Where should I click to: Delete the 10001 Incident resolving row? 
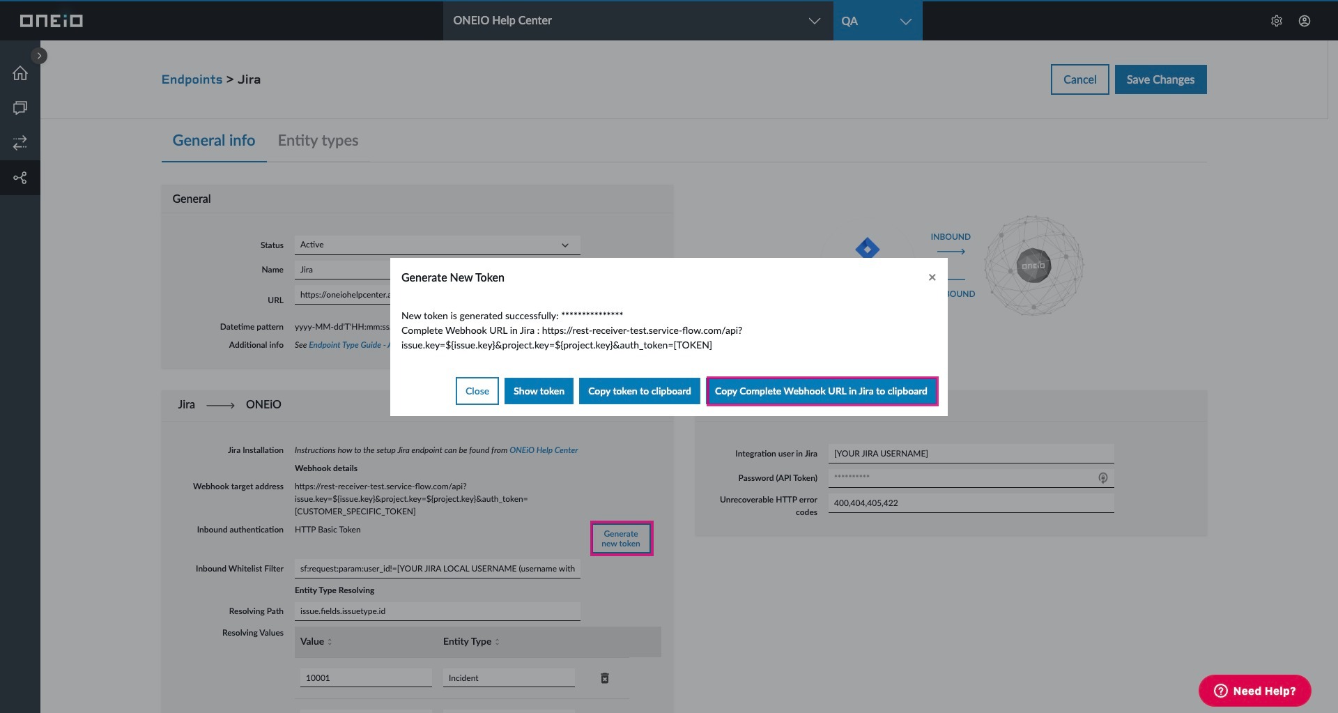pos(605,678)
